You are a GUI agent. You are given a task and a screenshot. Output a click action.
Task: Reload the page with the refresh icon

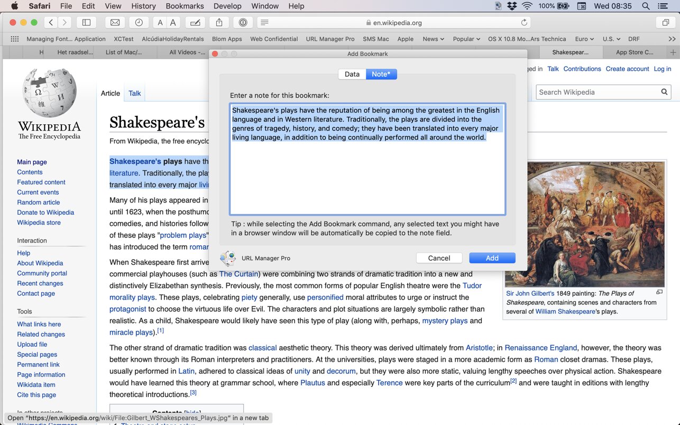(x=524, y=23)
